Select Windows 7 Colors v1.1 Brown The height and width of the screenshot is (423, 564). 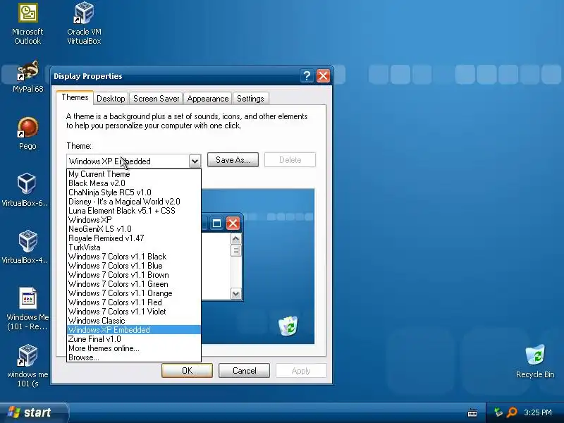(134, 275)
